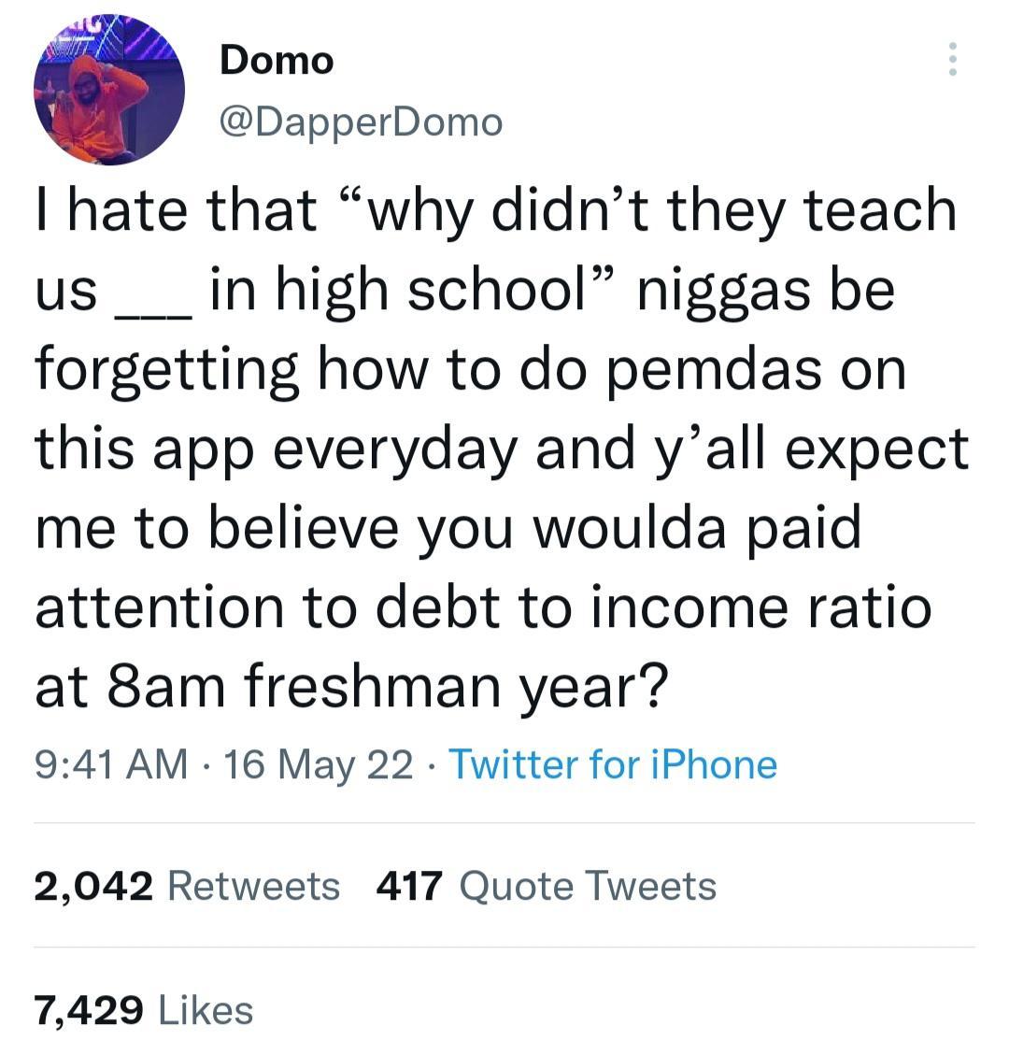
Task: Open the three-dot more options menu
Action: [953, 60]
